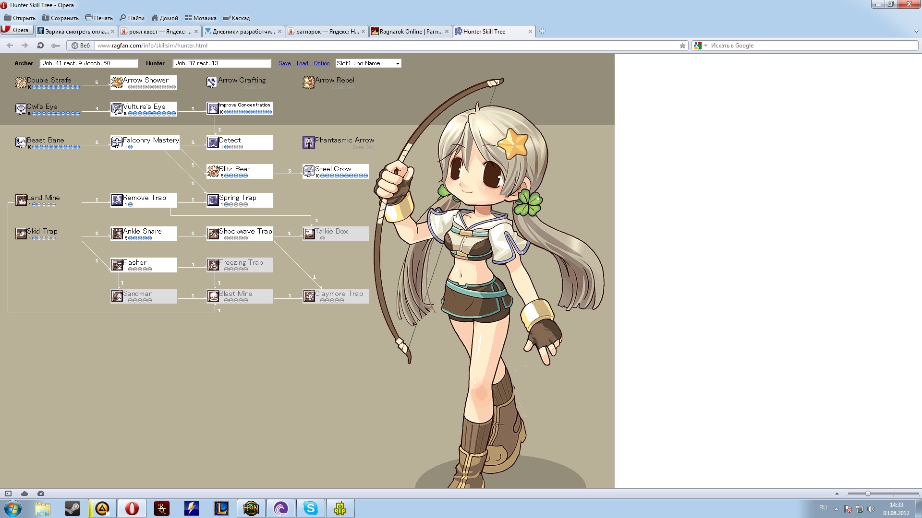Viewport: 922px width, 518px height.
Task: Click the volume icon in system tray
Action: tap(871, 509)
